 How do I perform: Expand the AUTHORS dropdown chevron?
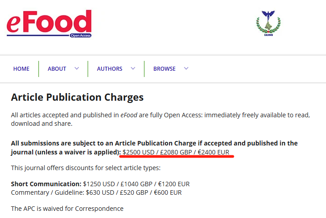point(133,68)
